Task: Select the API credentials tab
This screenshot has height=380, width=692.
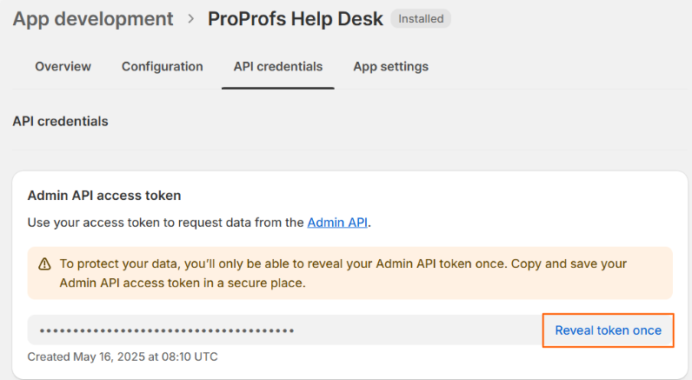Action: tap(278, 66)
